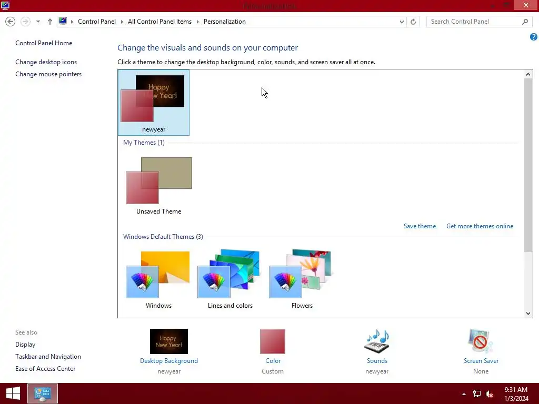This screenshot has width=539, height=404.
Task: Click Save theme link
Action: coord(420,226)
